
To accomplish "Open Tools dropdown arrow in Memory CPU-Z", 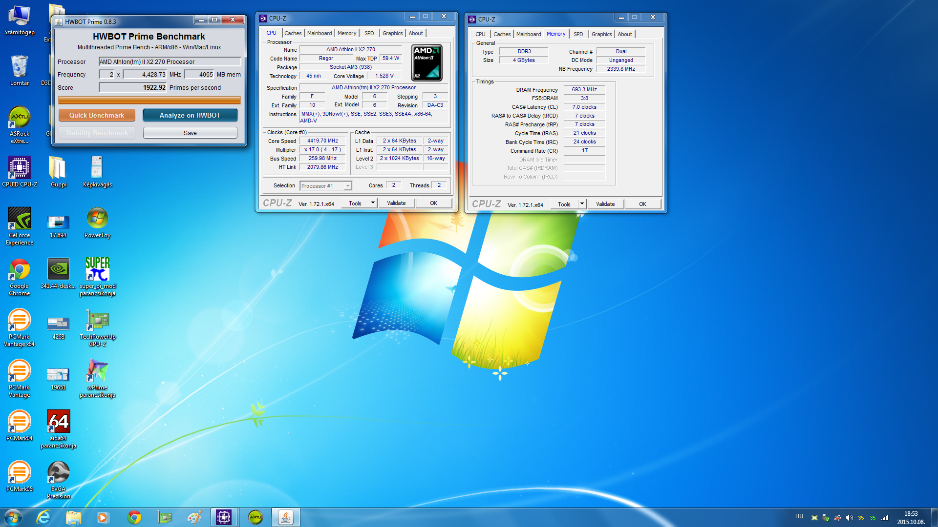I will click(x=582, y=204).
